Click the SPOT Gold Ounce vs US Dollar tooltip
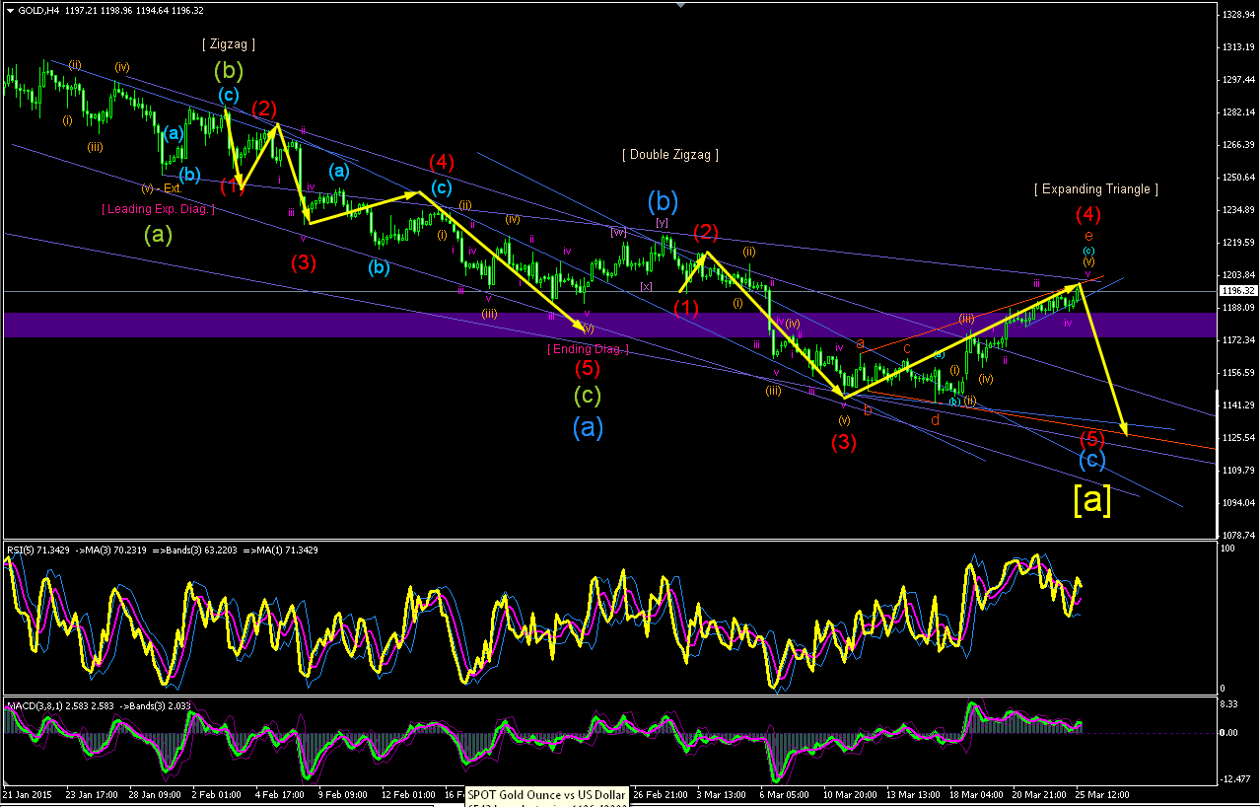Image resolution: width=1260 pixels, height=807 pixels. [547, 795]
